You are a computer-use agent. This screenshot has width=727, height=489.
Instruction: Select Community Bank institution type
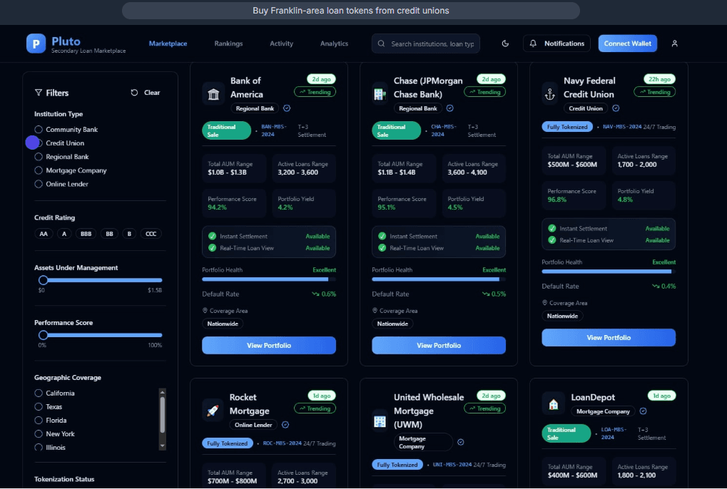click(39, 130)
